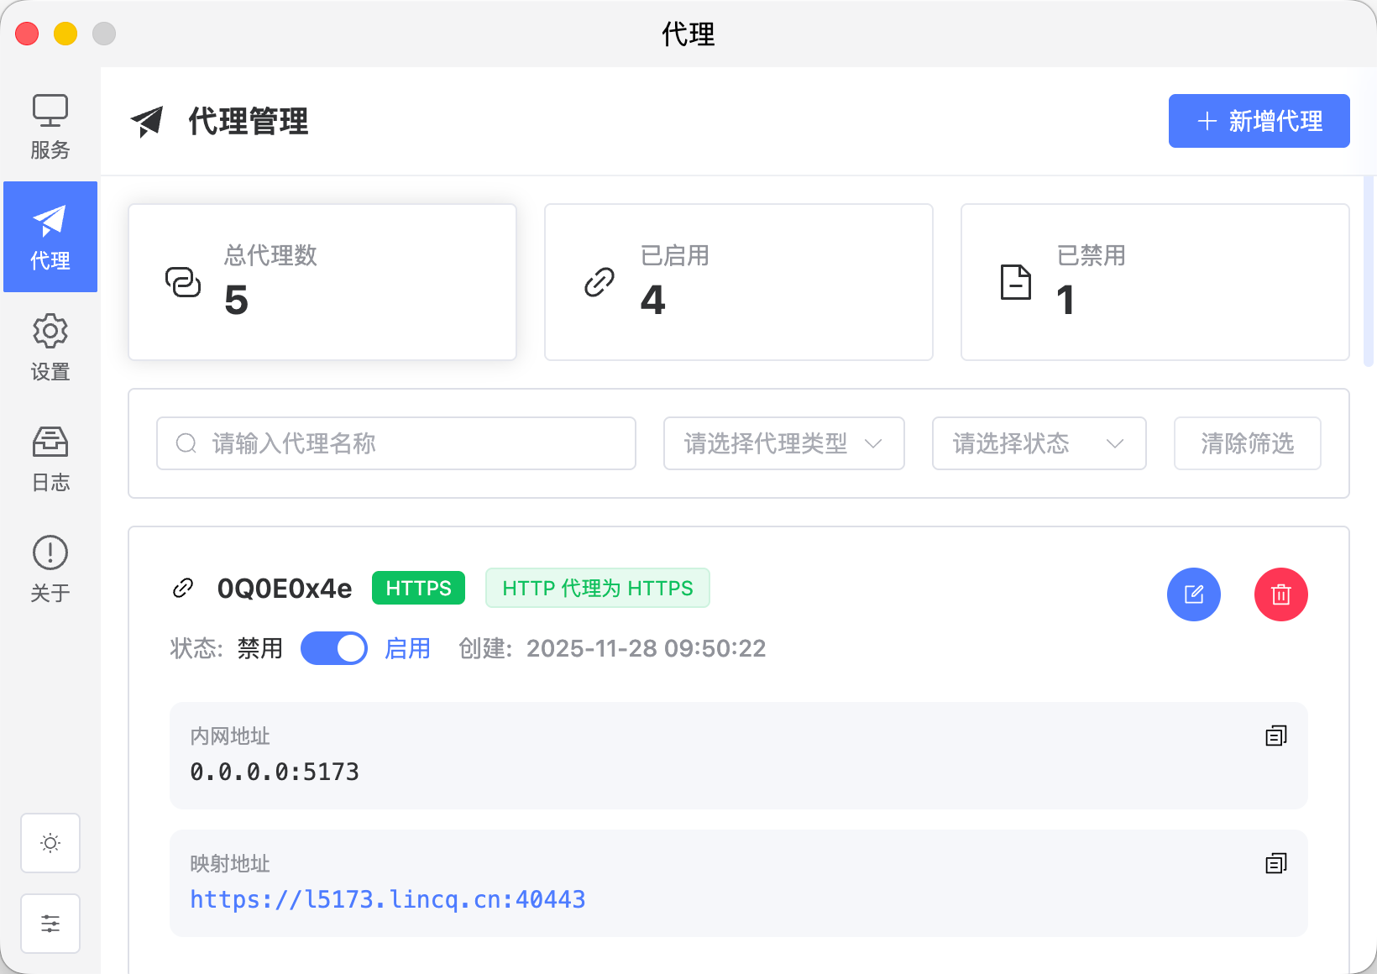Copy the 内网地址 using copy icon
The width and height of the screenshot is (1377, 974).
[1275, 735]
